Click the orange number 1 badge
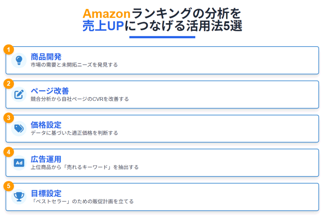Viewport: 324px width, 215px height. click(x=9, y=49)
